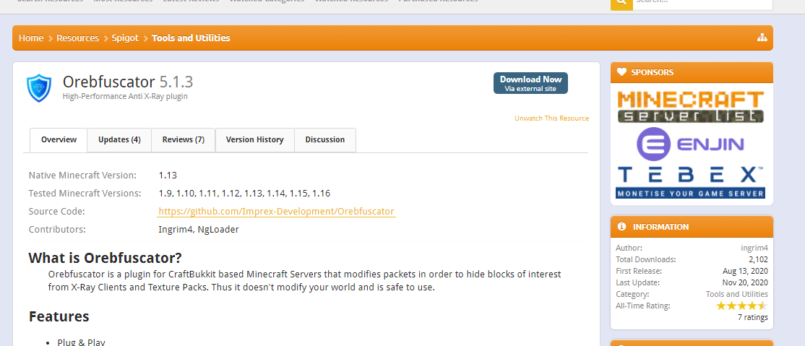Click the What is Orebfuscator? heading
The width and height of the screenshot is (805, 346).
[106, 258]
